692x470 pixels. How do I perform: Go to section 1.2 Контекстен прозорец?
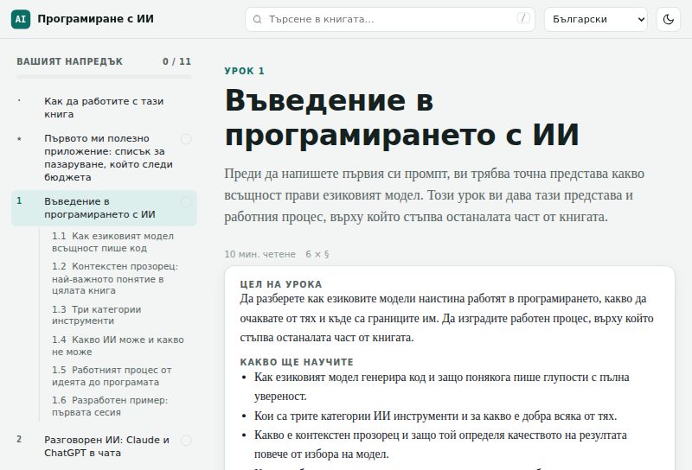pos(118,278)
